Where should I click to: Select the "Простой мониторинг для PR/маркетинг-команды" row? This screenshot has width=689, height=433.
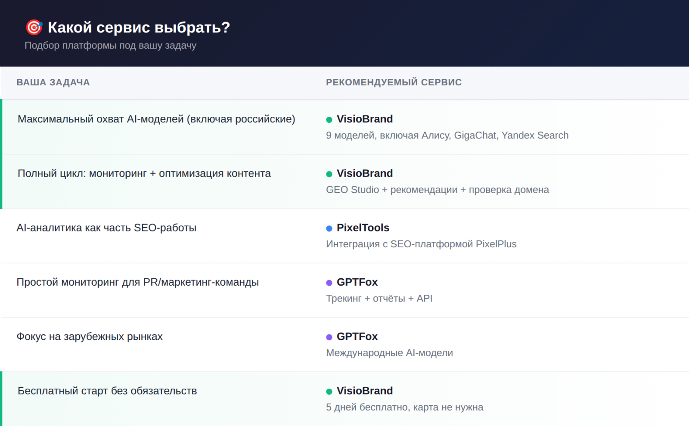[137, 282]
